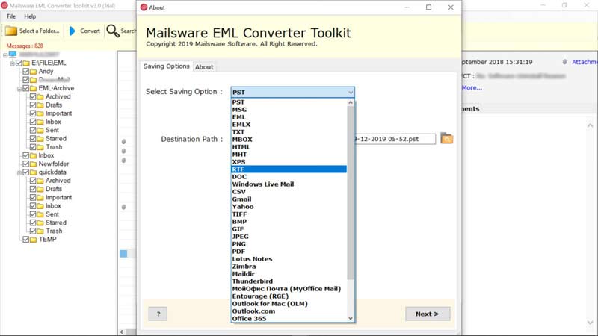Choose MBOX from the saving list
598x336 pixels.
[289, 140]
